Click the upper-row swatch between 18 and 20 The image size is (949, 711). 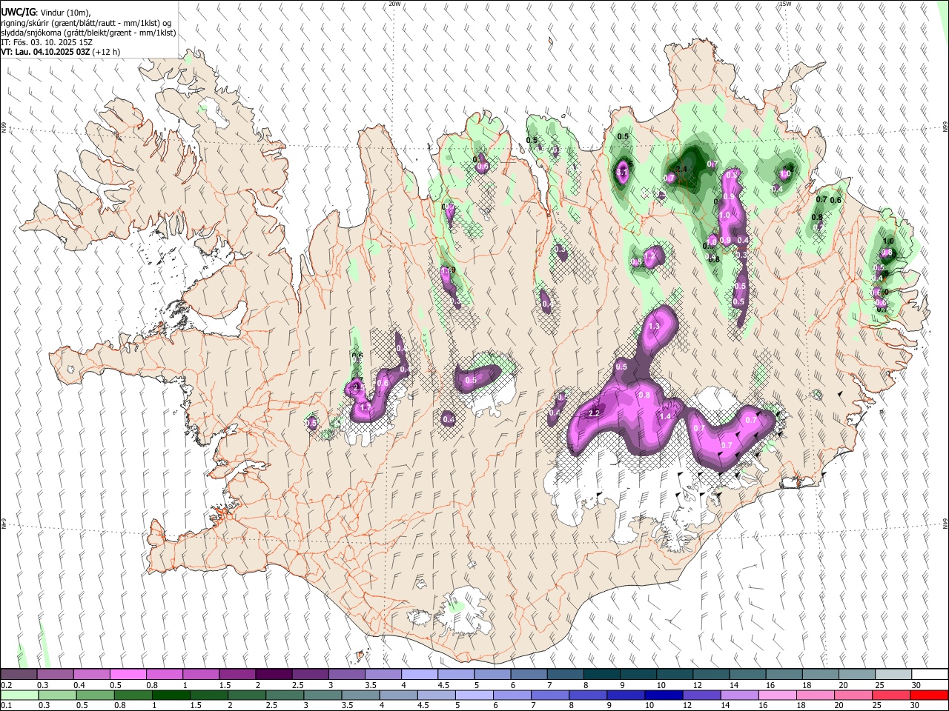pos(820,674)
